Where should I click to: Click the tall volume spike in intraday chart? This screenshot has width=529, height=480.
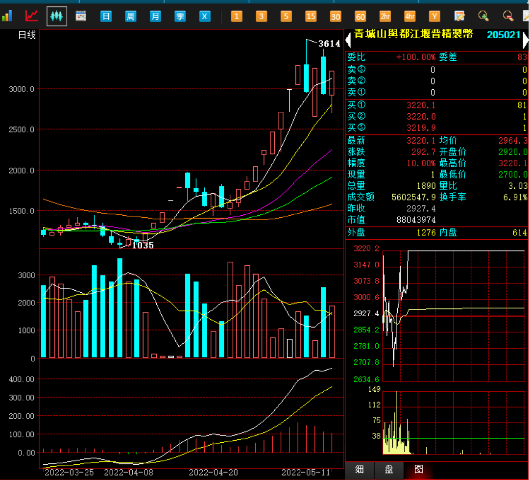[x=397, y=422]
